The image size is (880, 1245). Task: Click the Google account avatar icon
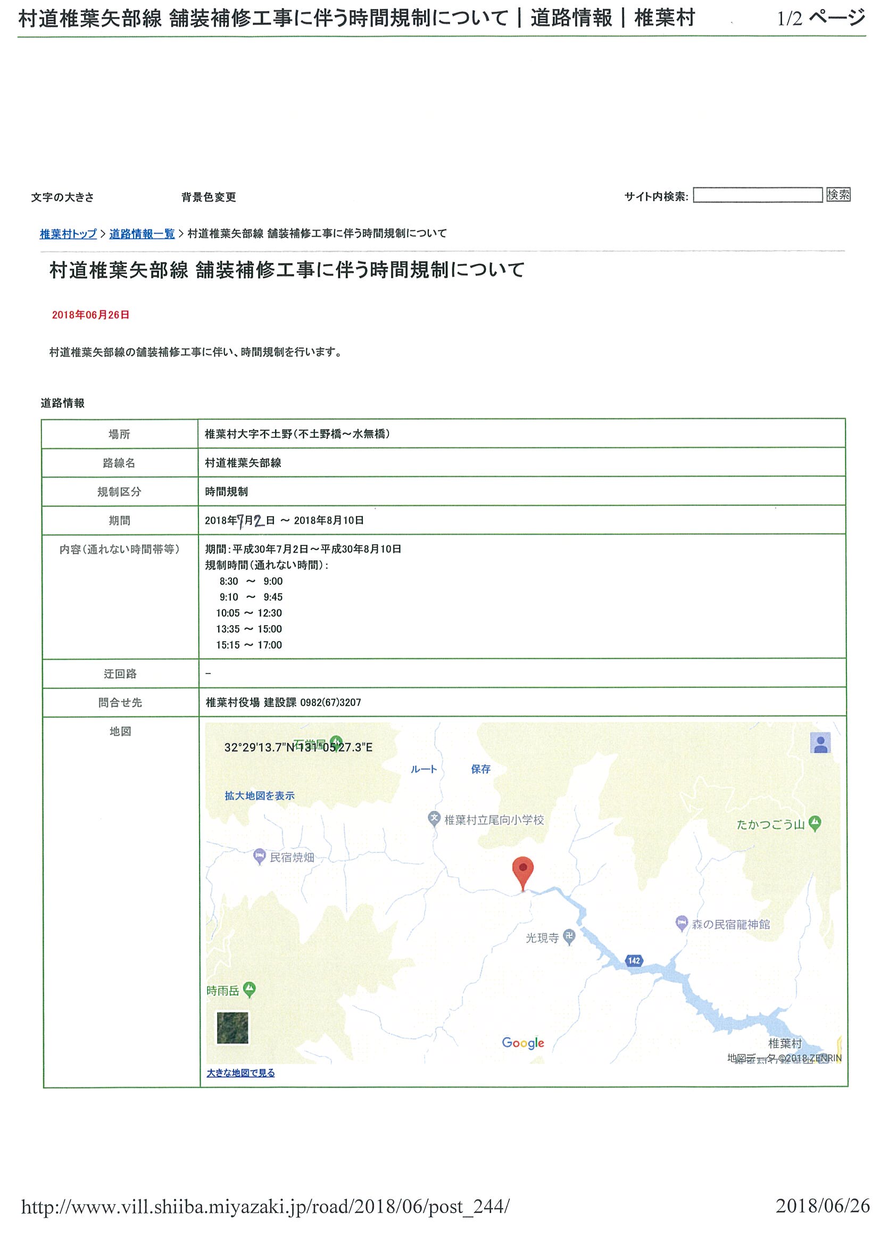(x=820, y=742)
